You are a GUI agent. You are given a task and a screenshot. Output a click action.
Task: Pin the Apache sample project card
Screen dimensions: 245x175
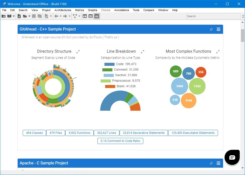[x=211, y=163]
